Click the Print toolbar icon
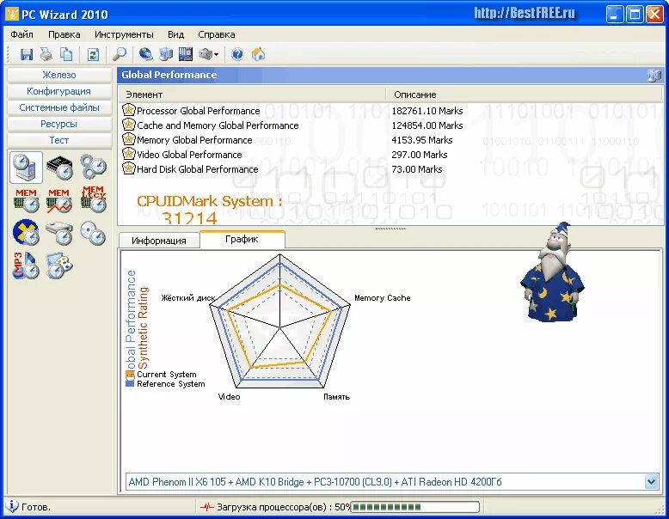This screenshot has height=519, width=669. 46,54
